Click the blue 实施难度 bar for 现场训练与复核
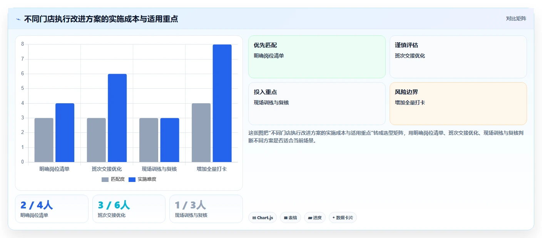Screen dimensions: 542x238 coord(170,140)
